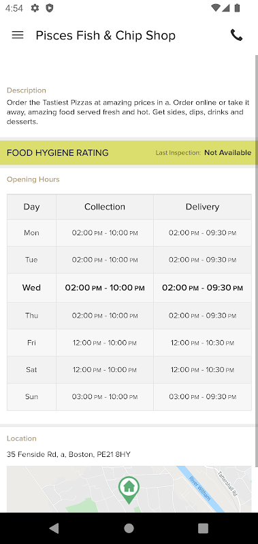Tap the phone call icon
Viewport: 258px width, 544px height.
(236, 35)
